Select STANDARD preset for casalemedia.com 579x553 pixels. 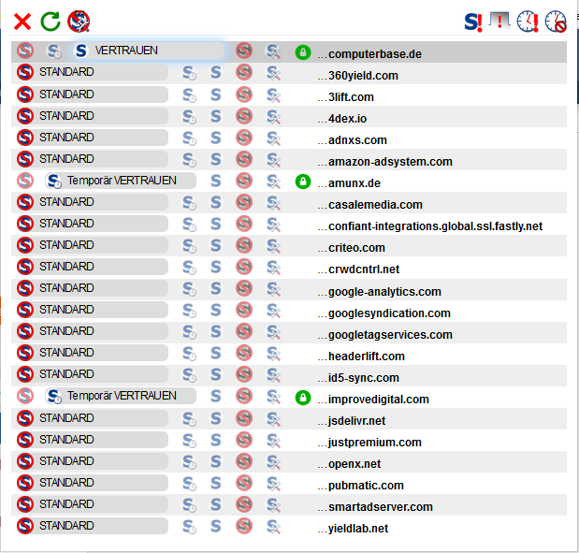click(93, 202)
